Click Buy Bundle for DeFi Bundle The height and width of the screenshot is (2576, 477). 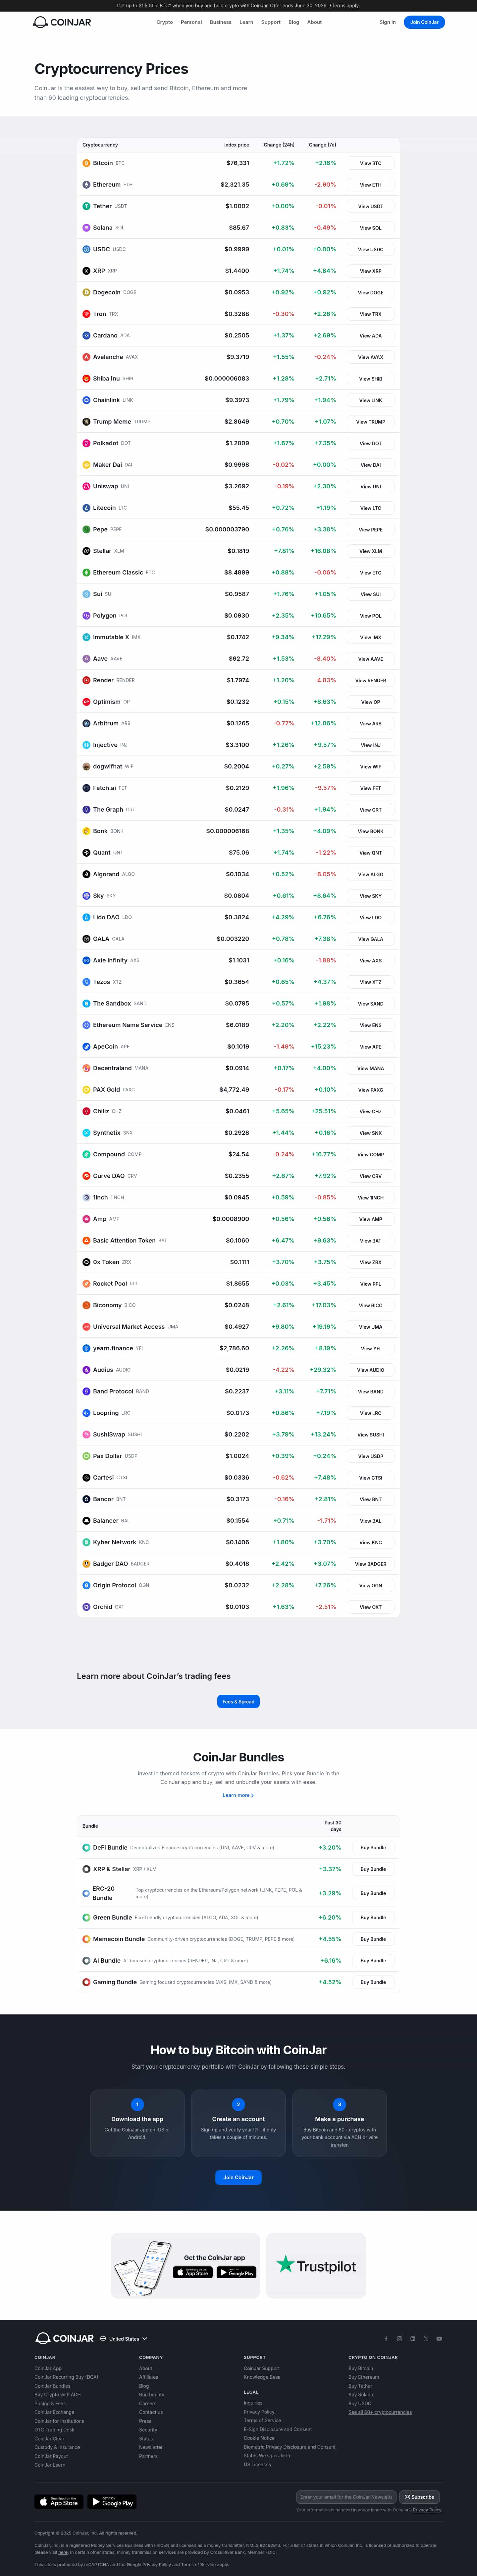[x=372, y=1848]
